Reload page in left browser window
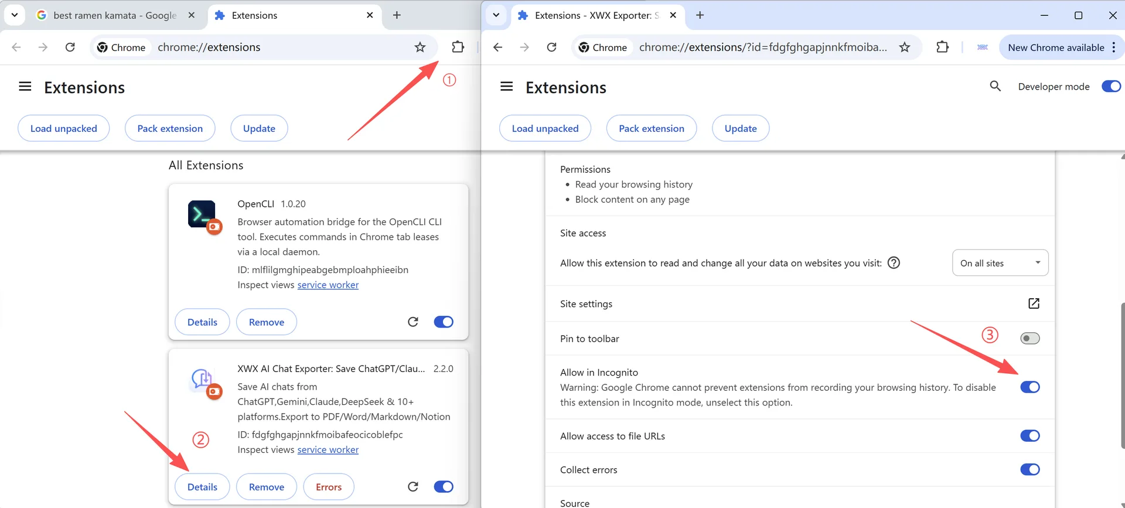1125x508 pixels. [70, 47]
